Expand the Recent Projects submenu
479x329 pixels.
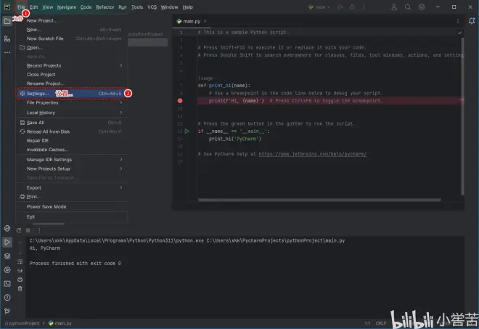pyautogui.click(x=73, y=65)
